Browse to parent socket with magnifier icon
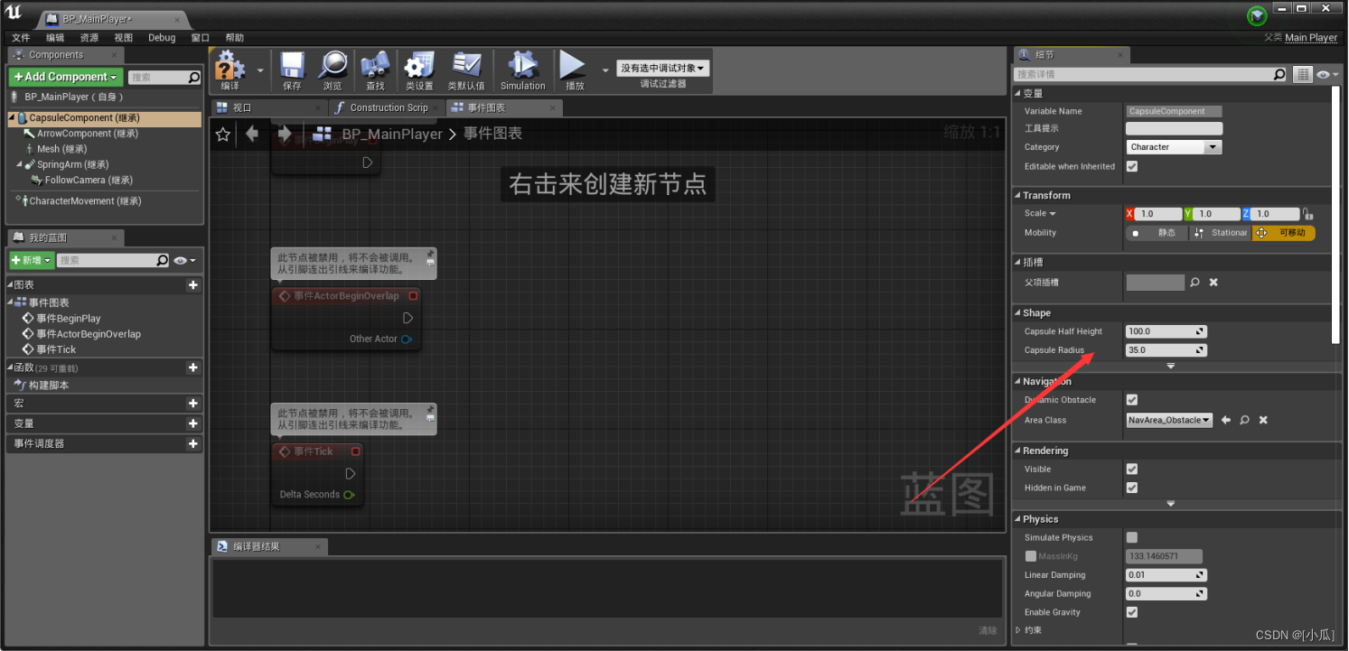 (x=1194, y=283)
